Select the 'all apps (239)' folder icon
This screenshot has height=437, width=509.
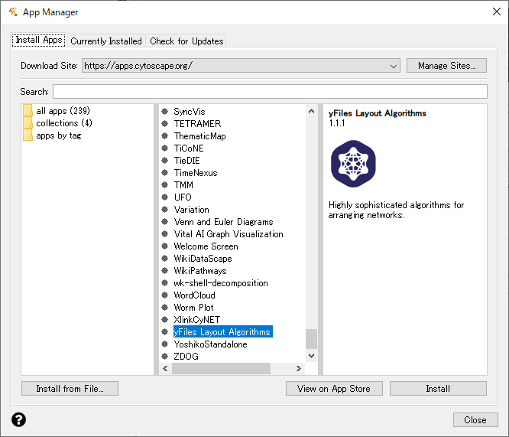28,111
